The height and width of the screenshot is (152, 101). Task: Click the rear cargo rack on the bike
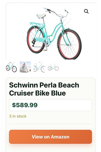click(36, 24)
